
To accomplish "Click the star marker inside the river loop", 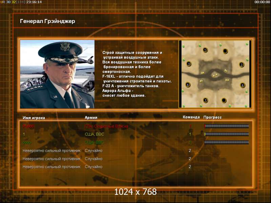I will pos(215,75).
